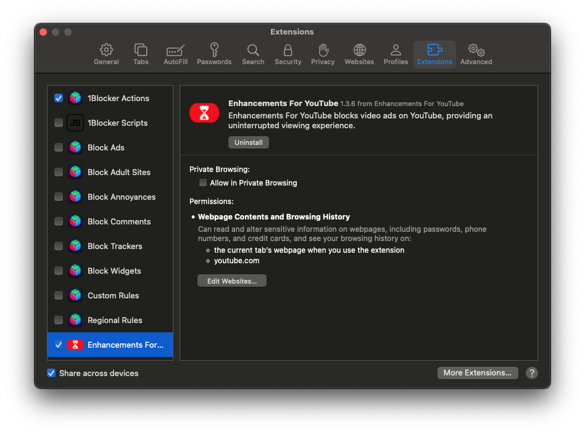The width and height of the screenshot is (585, 434).
Task: Select the '1Blocker Actions' list row label
Action: 118,98
